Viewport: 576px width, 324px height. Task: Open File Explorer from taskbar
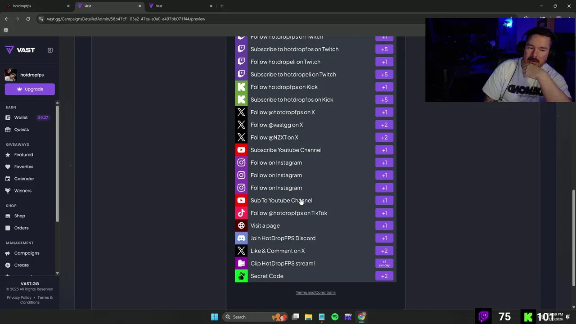point(308,317)
